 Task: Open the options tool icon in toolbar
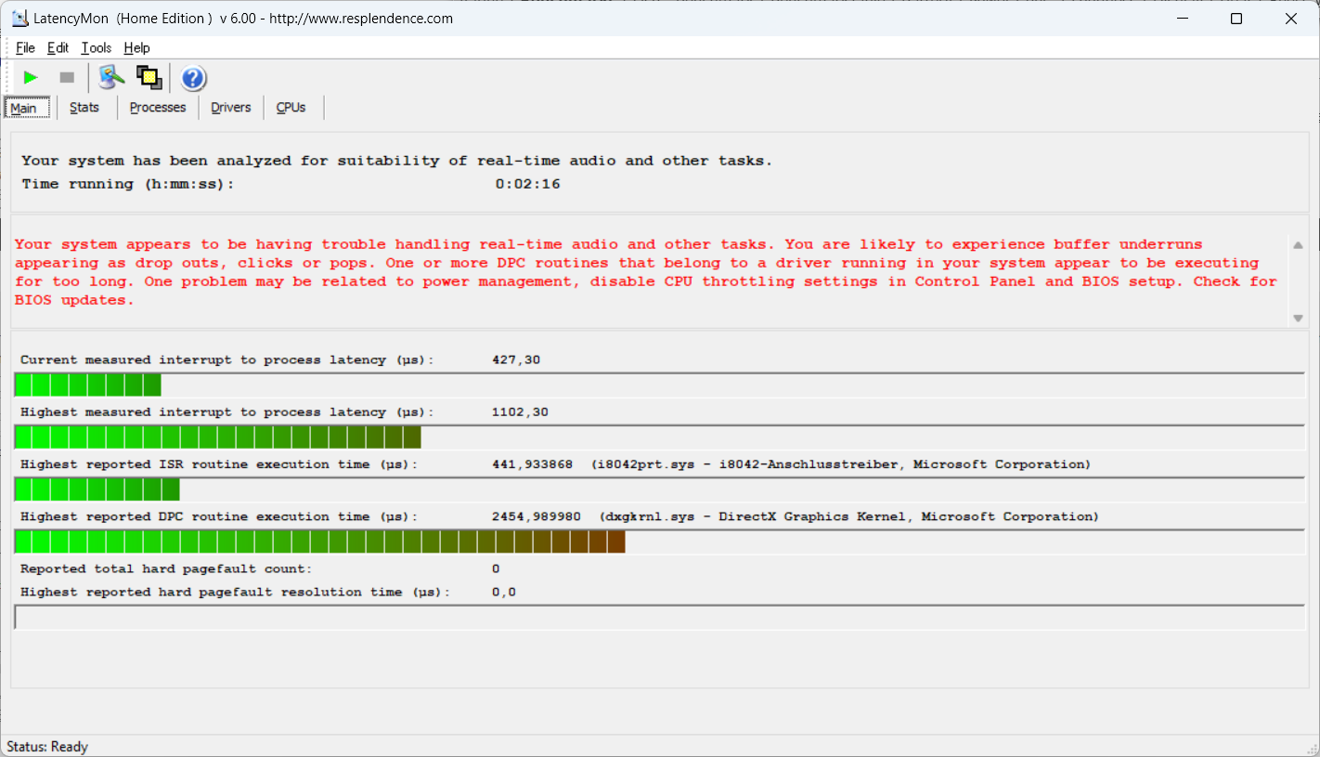click(111, 78)
